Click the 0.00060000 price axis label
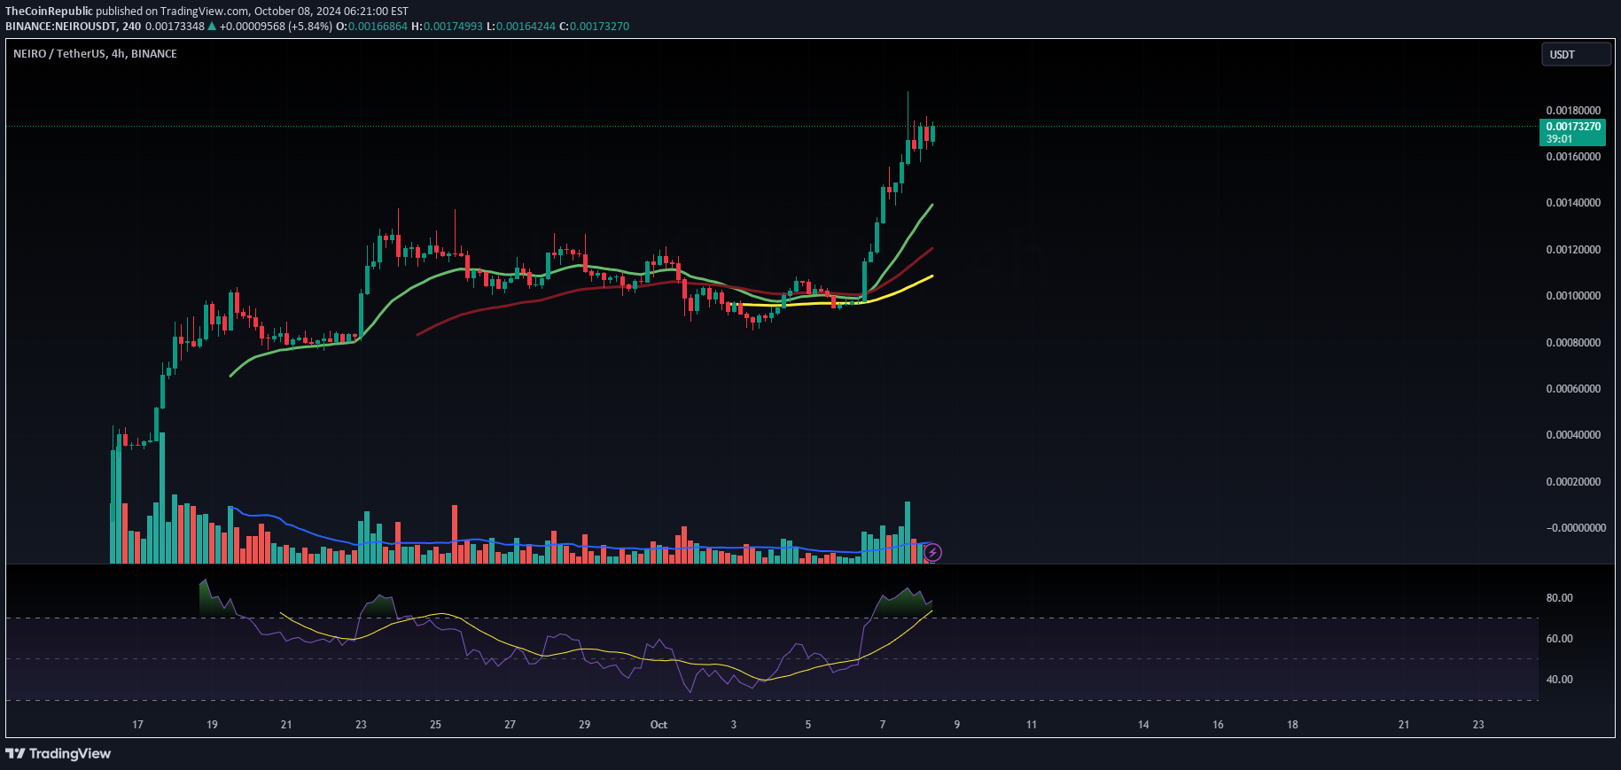Viewport: 1621px width, 770px height. click(1573, 389)
